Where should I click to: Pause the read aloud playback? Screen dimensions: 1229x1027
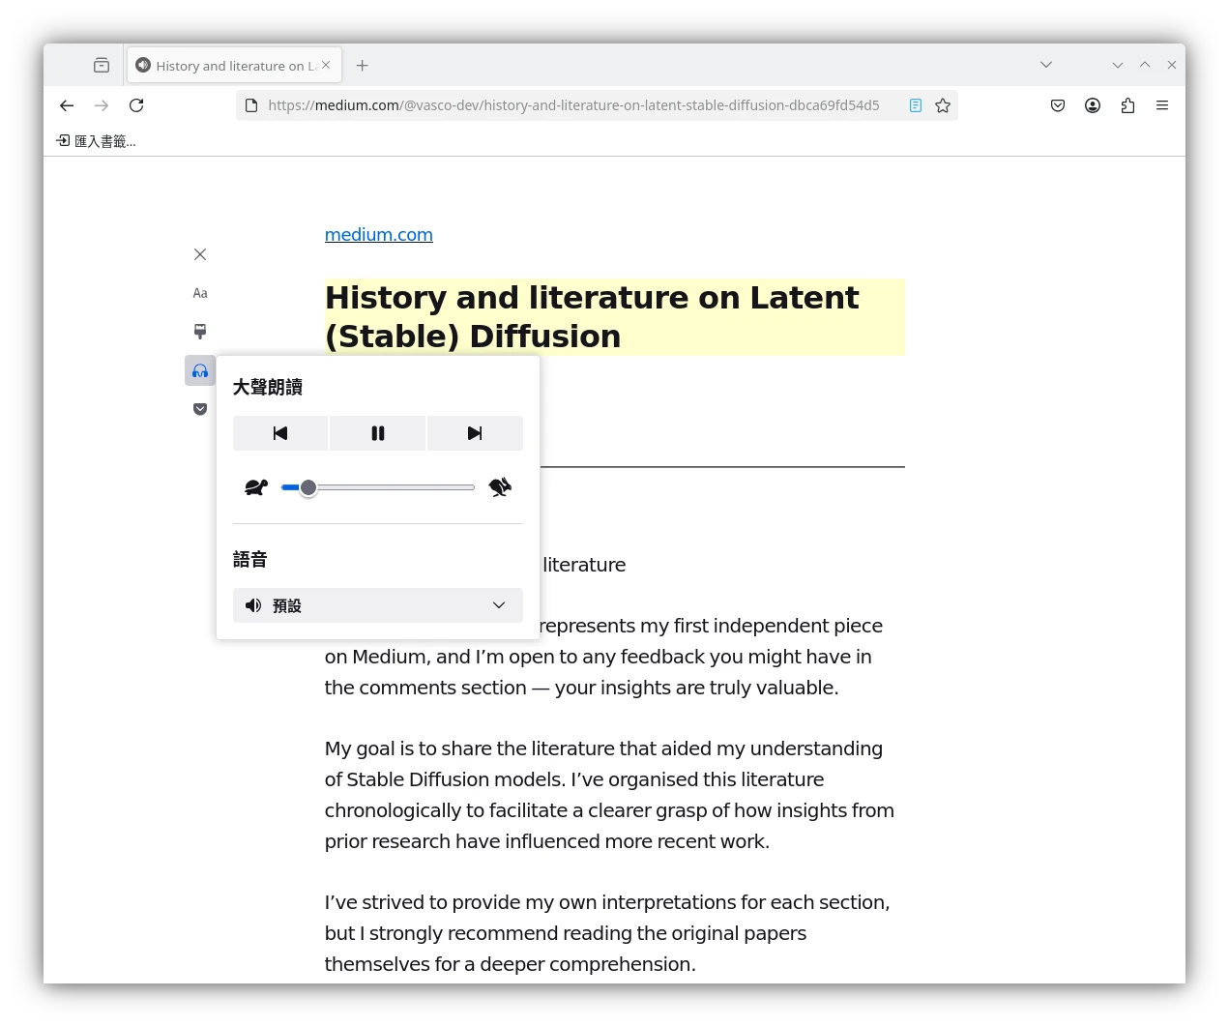click(378, 433)
